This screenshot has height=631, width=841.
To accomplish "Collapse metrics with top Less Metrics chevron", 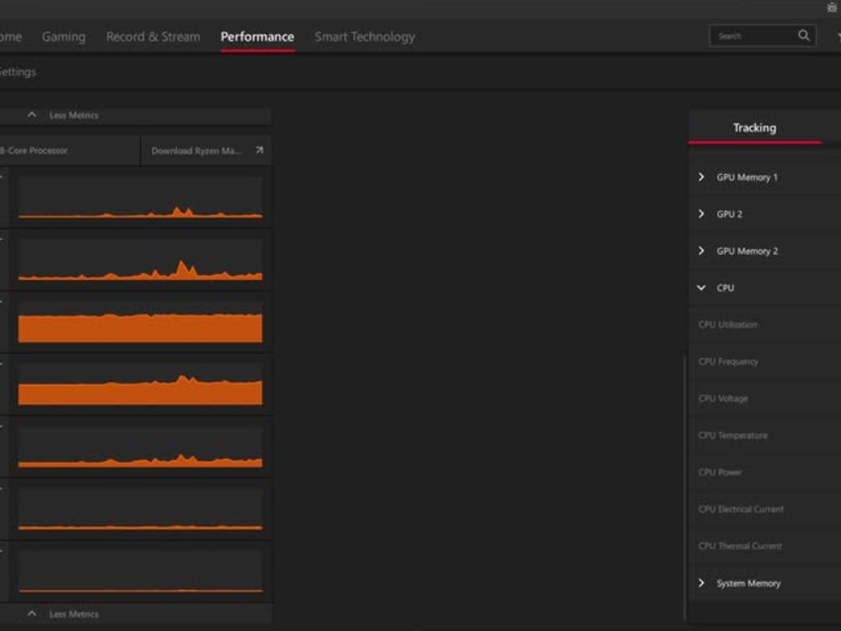I will click(x=32, y=115).
